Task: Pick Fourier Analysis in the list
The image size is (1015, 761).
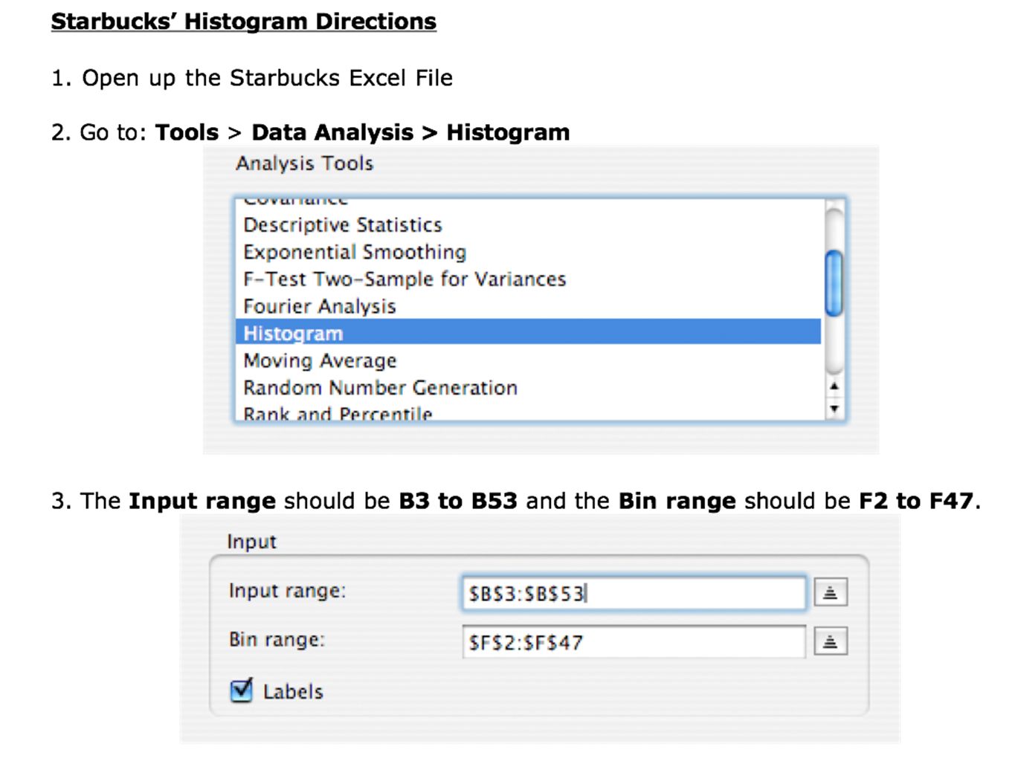Action: tap(529, 306)
